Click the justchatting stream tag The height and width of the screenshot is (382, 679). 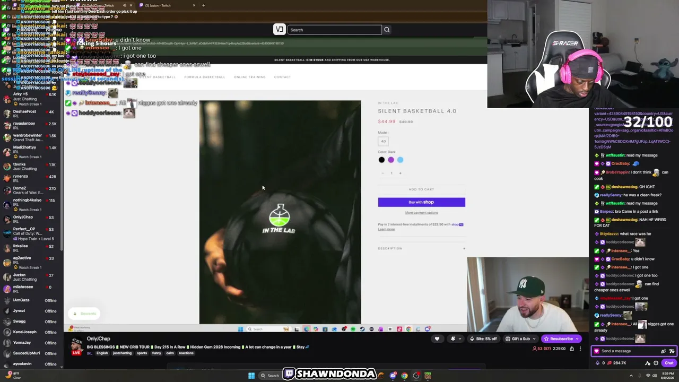(x=123, y=353)
